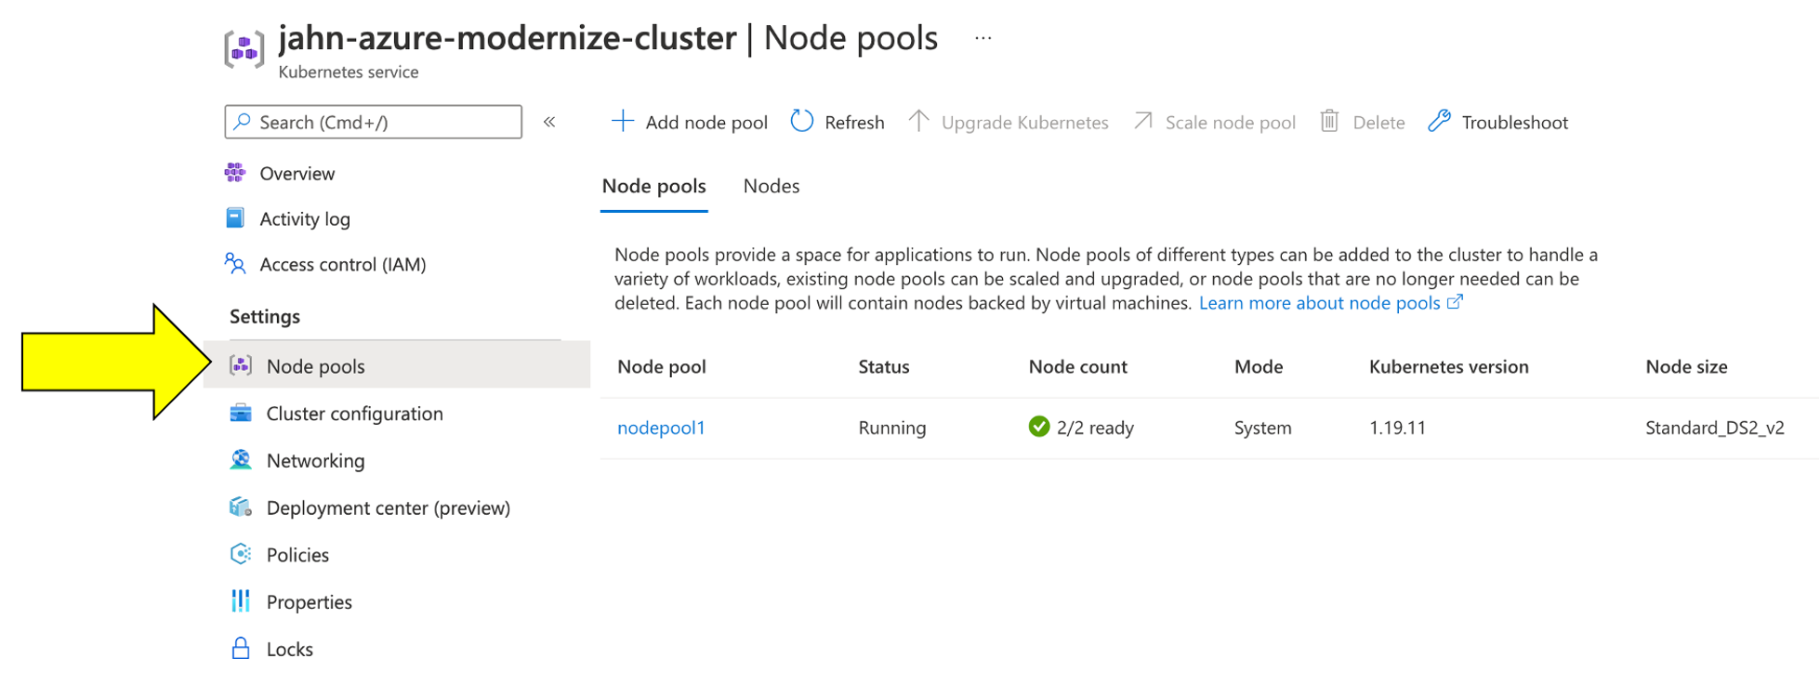Open Locks via padlock icon
The image size is (1820, 685).
pyautogui.click(x=241, y=649)
